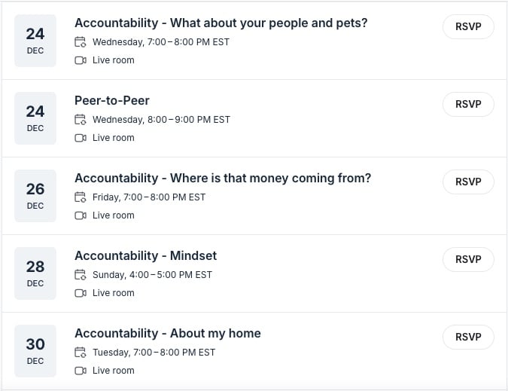Click calendar icon beside Friday, 7:00–8:00 PM

(81, 197)
